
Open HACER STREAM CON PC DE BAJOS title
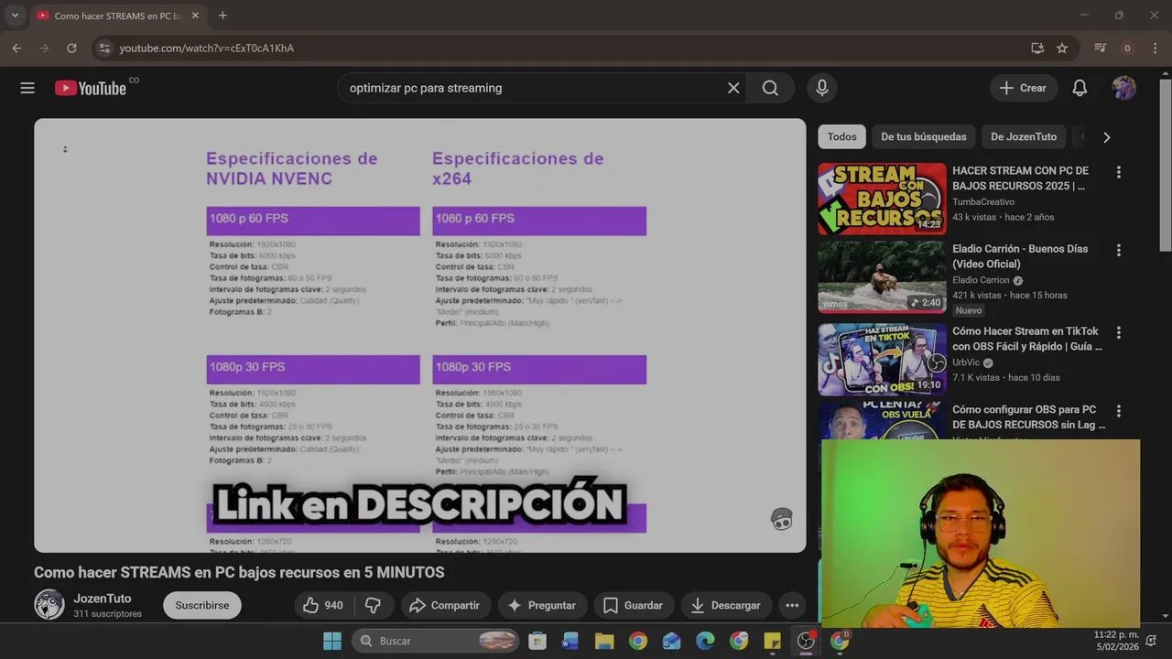(x=1020, y=178)
